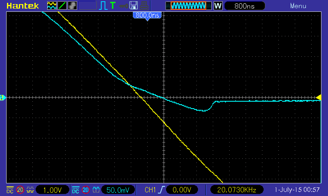This screenshot has height=196, width=328.
Task: Click the blue pulse waveform icon
Action: pos(103,6)
